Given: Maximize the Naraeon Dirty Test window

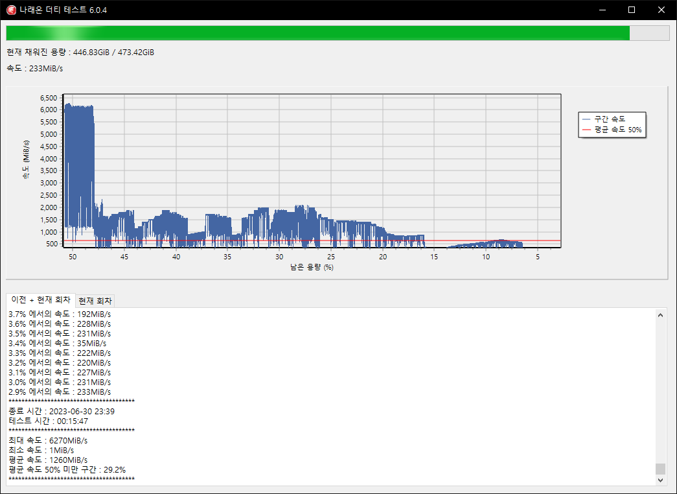Looking at the screenshot, I should 632,10.
